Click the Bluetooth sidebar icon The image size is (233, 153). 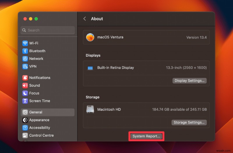coord(25,51)
